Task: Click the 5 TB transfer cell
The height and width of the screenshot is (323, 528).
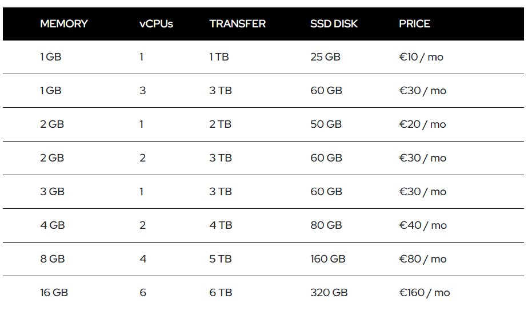Action: (221, 259)
